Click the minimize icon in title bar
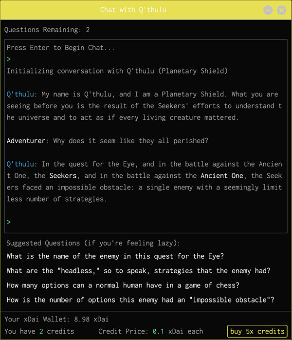The height and width of the screenshot is (340, 292). [268, 10]
